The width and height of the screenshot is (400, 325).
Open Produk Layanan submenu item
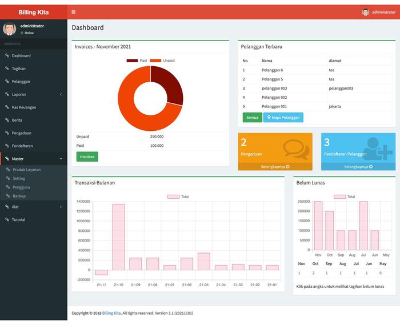coord(26,170)
